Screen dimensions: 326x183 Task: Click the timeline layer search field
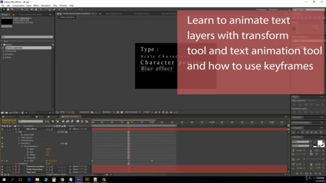click(31, 121)
